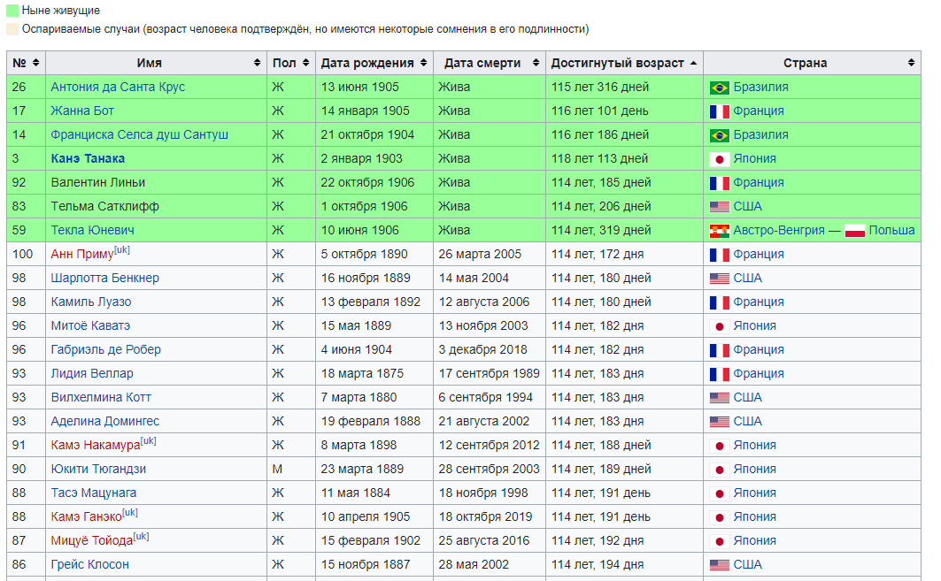Open Камиль Луазо article link

[91, 302]
